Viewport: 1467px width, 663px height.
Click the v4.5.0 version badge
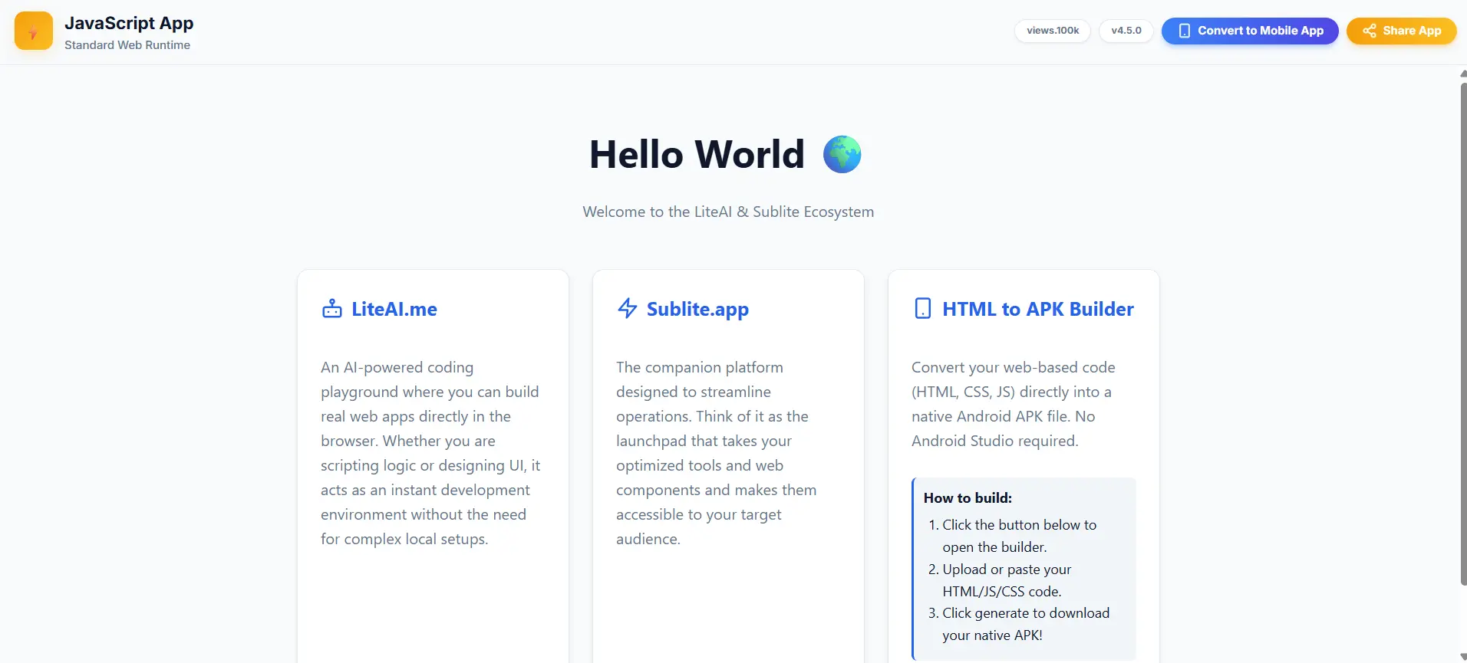pyautogui.click(x=1126, y=31)
